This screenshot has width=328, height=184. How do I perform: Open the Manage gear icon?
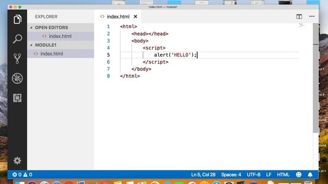coord(17,160)
